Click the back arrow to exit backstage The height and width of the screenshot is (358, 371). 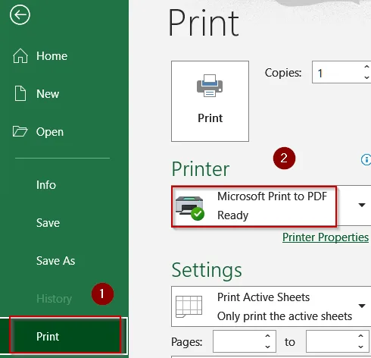20,15
